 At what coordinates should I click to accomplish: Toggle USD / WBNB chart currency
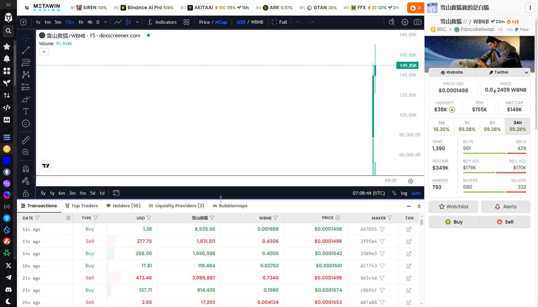coord(250,22)
